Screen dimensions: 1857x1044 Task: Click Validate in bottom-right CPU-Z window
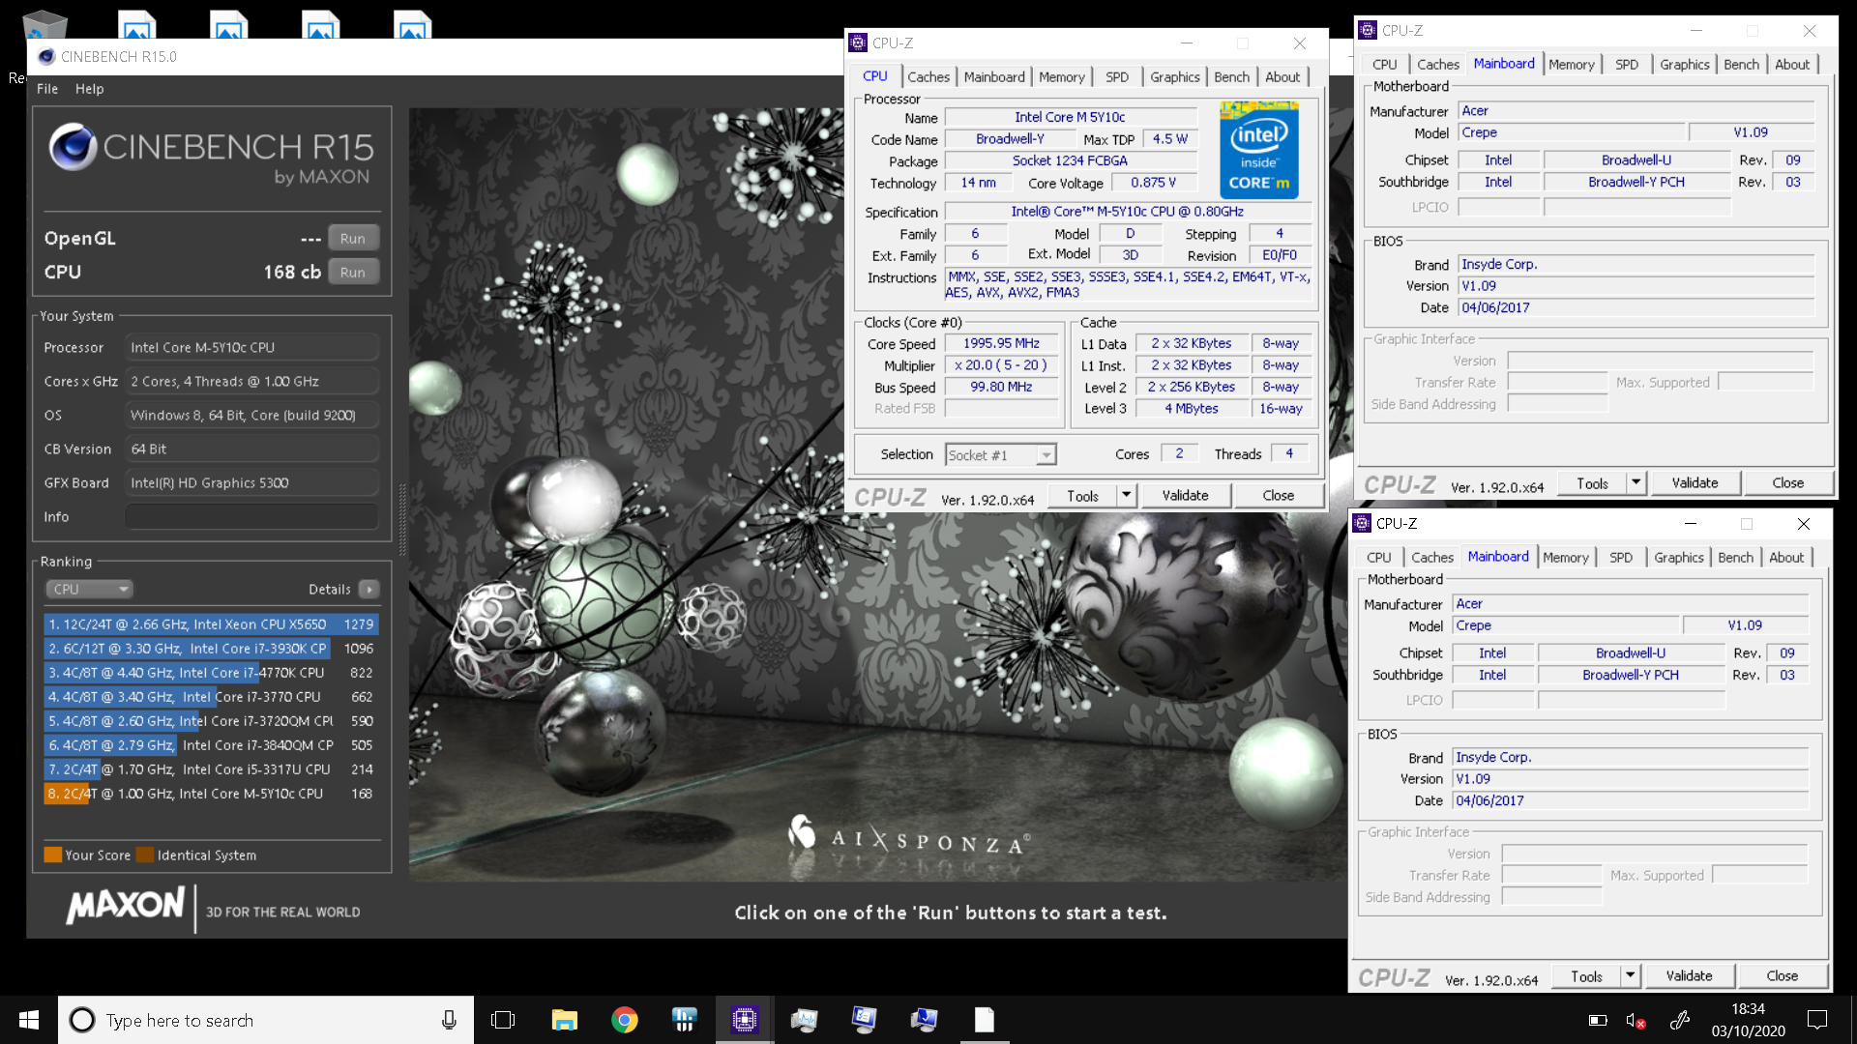click(x=1689, y=976)
